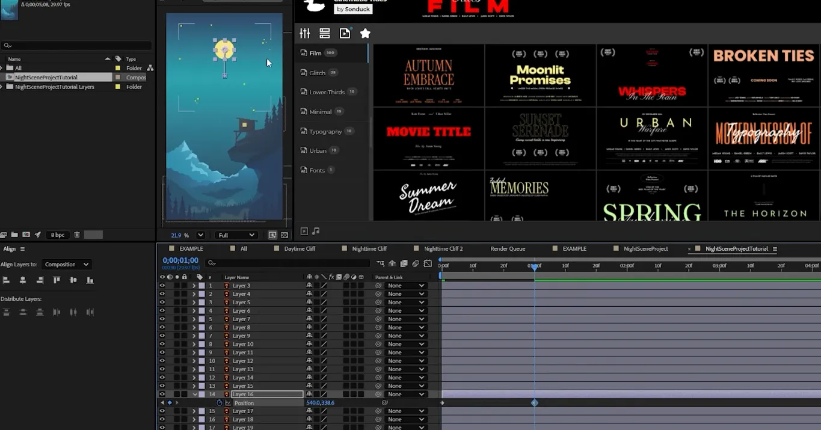Click the Moonlit Promises template thumbnail

pyautogui.click(x=540, y=75)
